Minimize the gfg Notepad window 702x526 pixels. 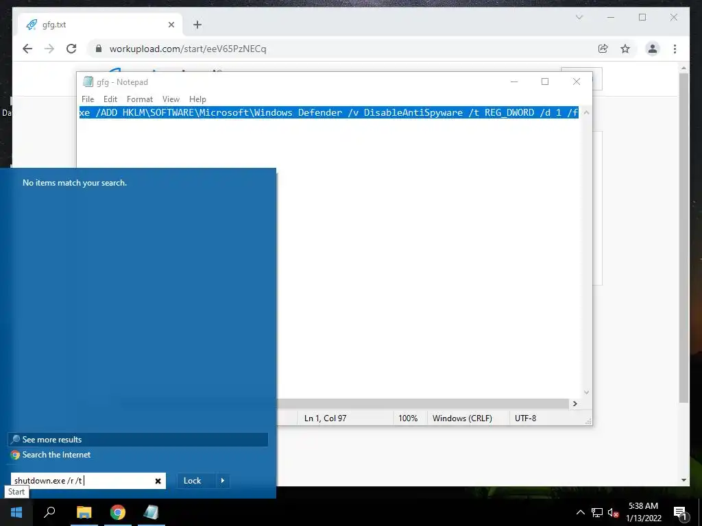(x=514, y=82)
